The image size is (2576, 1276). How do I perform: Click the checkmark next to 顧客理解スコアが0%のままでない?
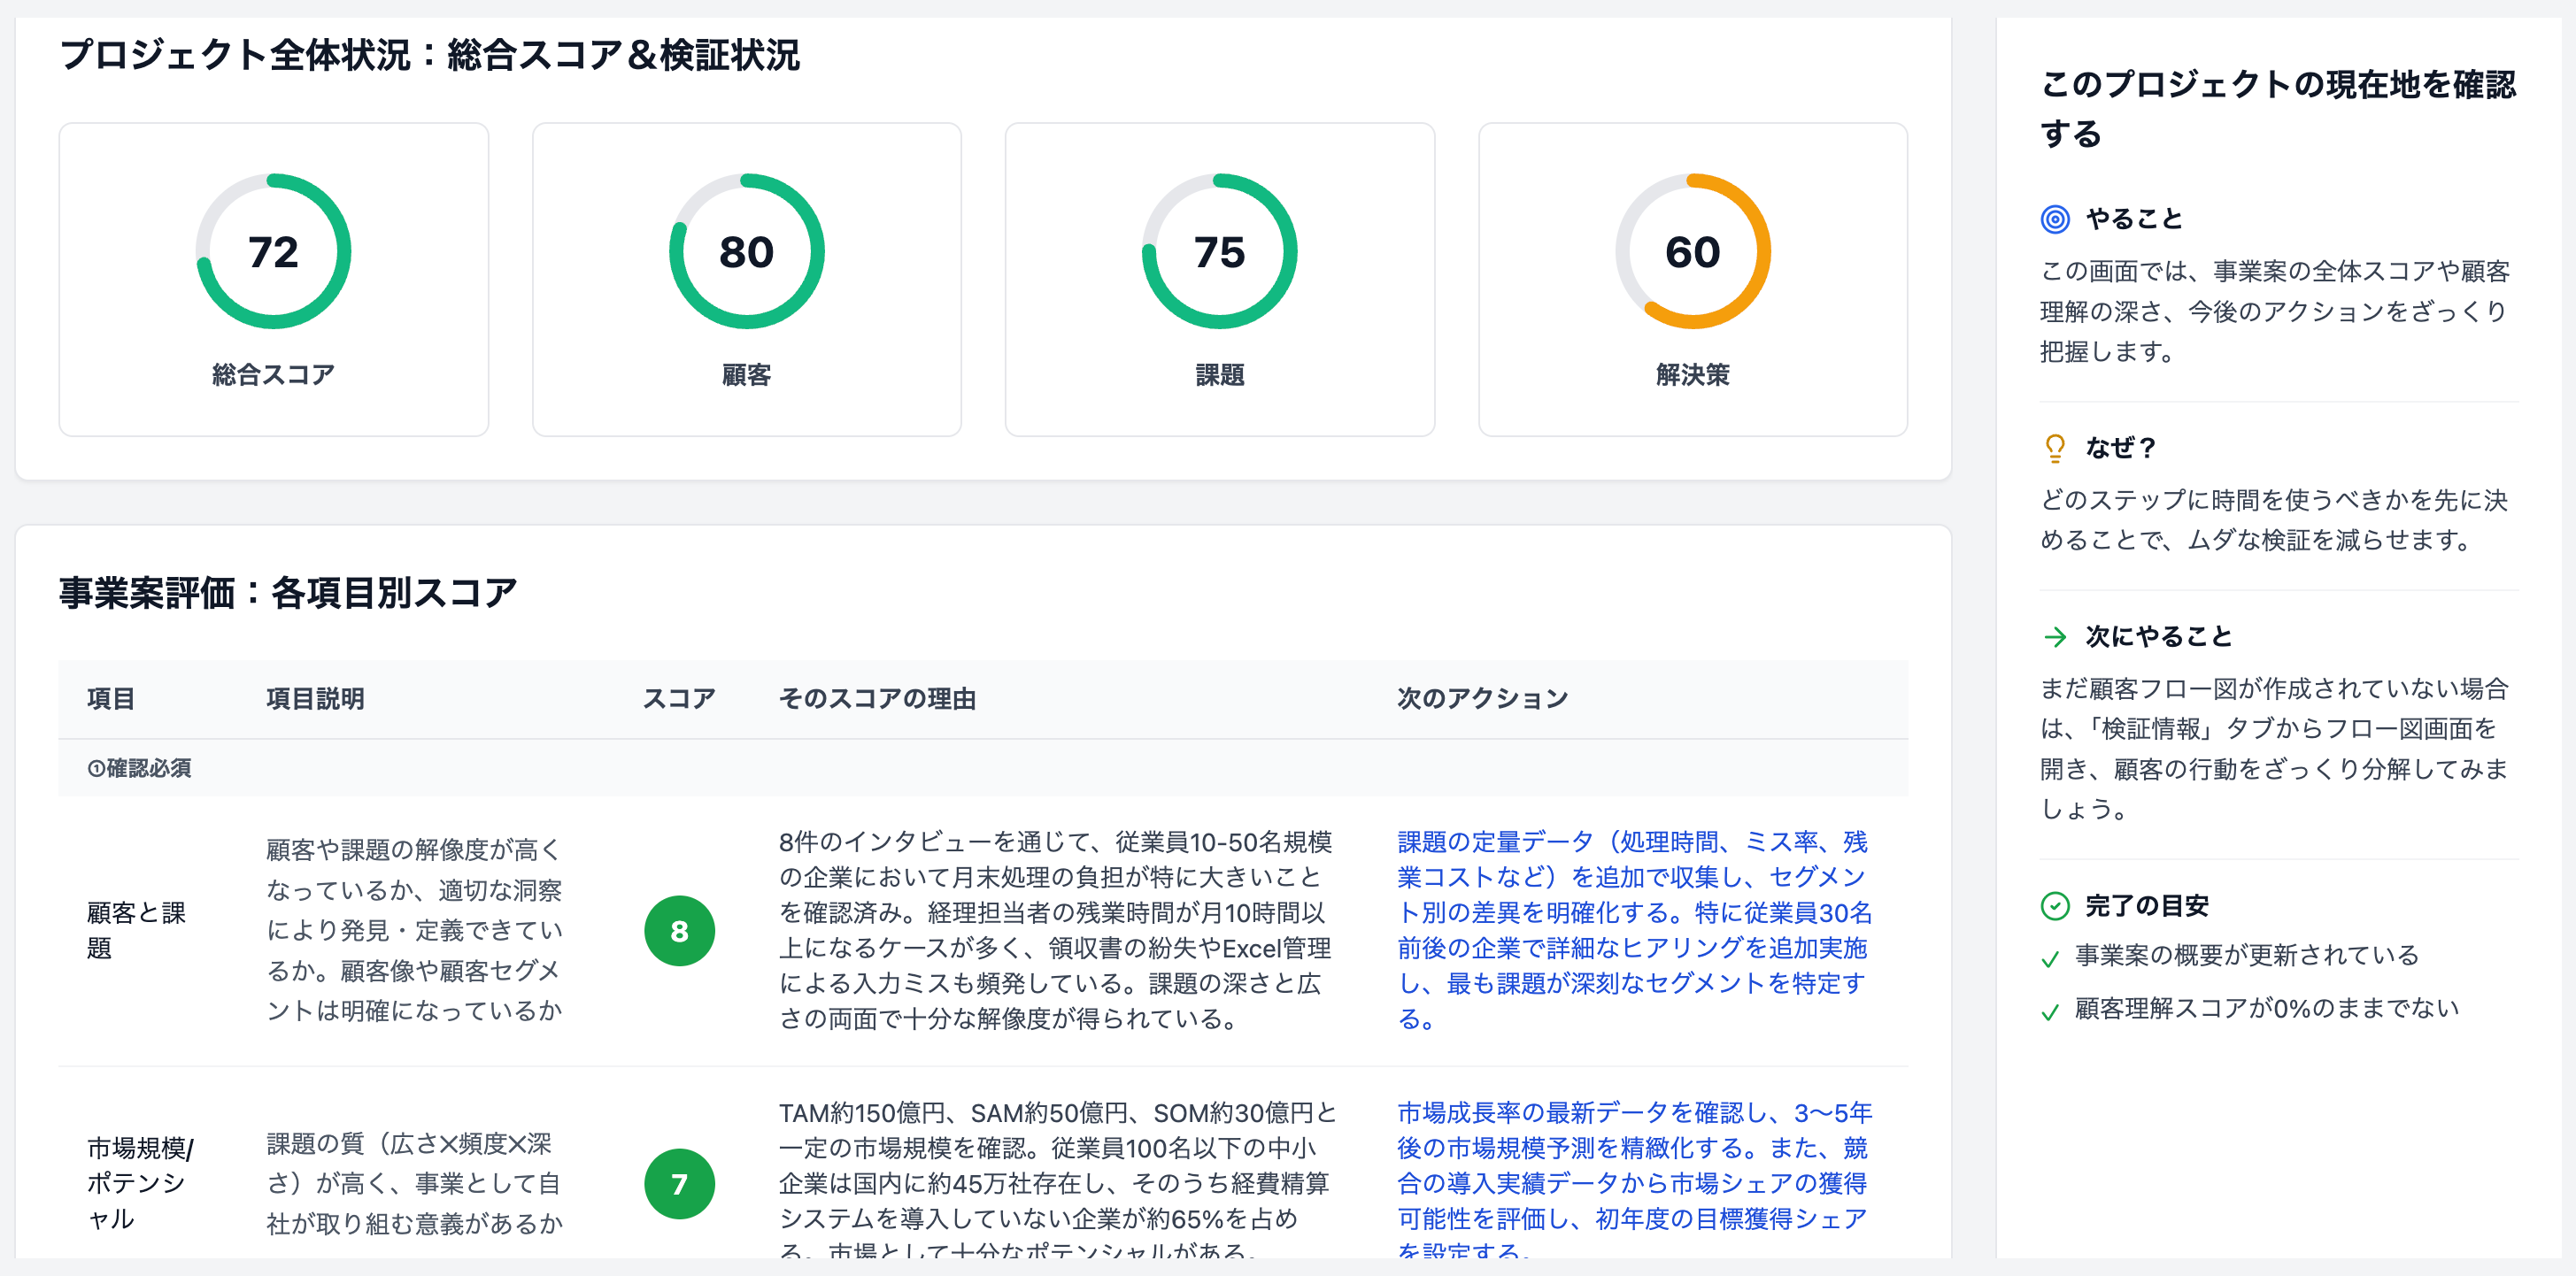(2050, 1012)
